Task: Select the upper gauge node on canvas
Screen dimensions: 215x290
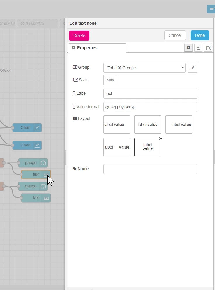Action: [33, 163]
